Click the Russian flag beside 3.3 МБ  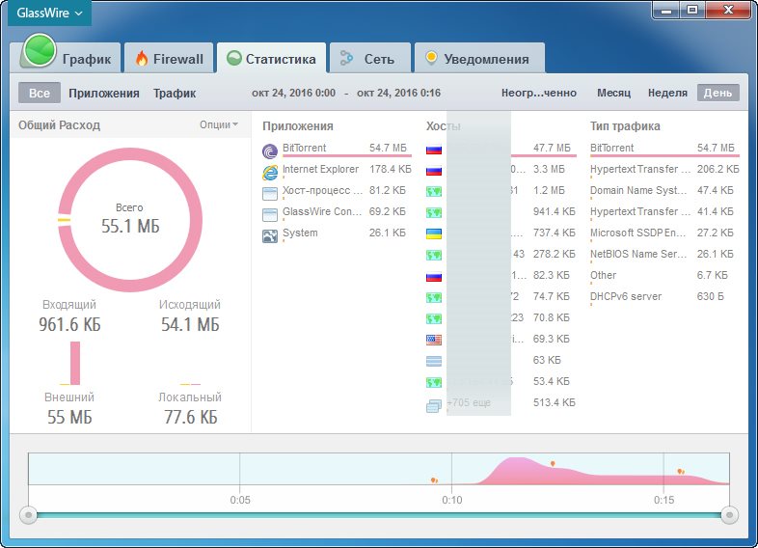point(434,170)
